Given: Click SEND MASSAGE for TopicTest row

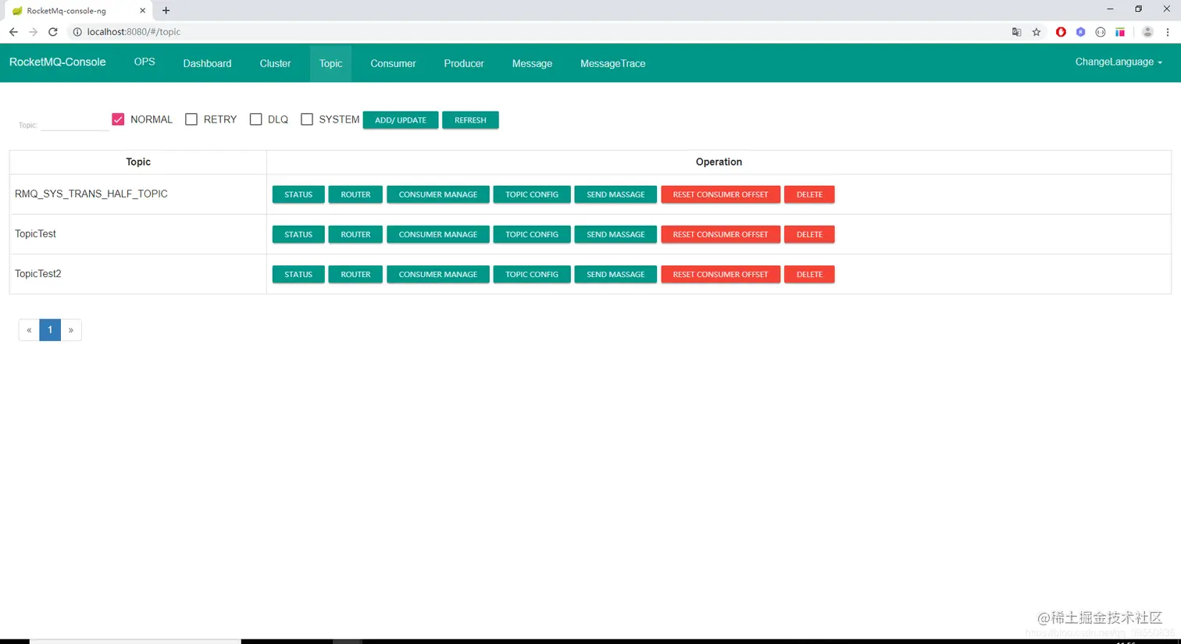Looking at the screenshot, I should tap(615, 234).
